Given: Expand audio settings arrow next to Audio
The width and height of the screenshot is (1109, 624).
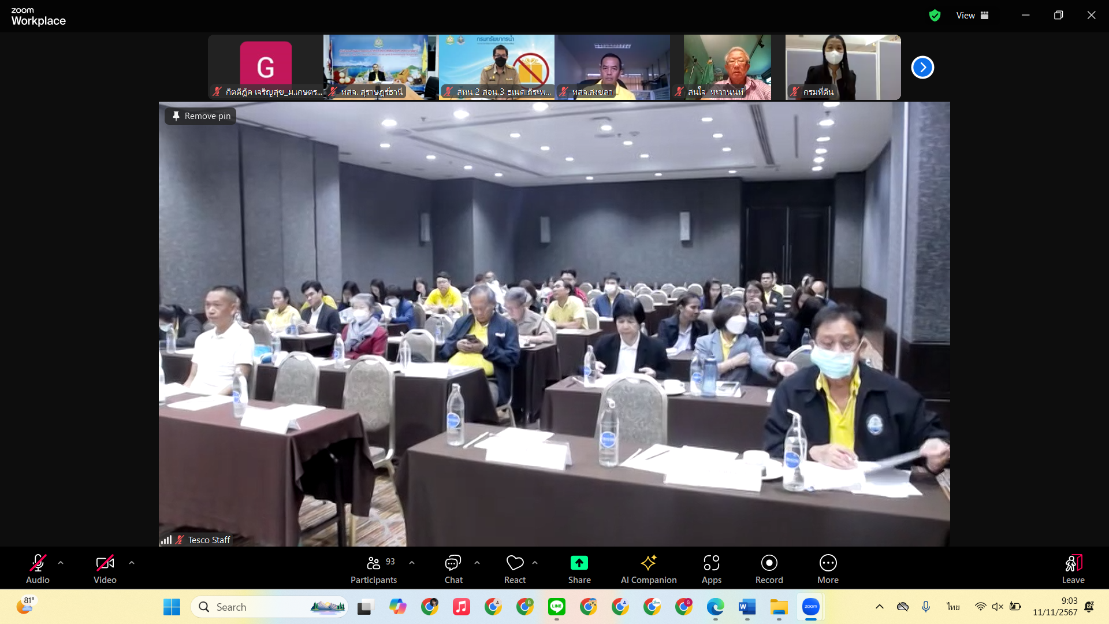Looking at the screenshot, I should click(61, 563).
